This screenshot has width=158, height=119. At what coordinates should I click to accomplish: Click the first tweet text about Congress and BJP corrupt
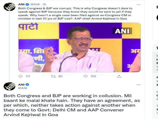[x=75, y=13]
